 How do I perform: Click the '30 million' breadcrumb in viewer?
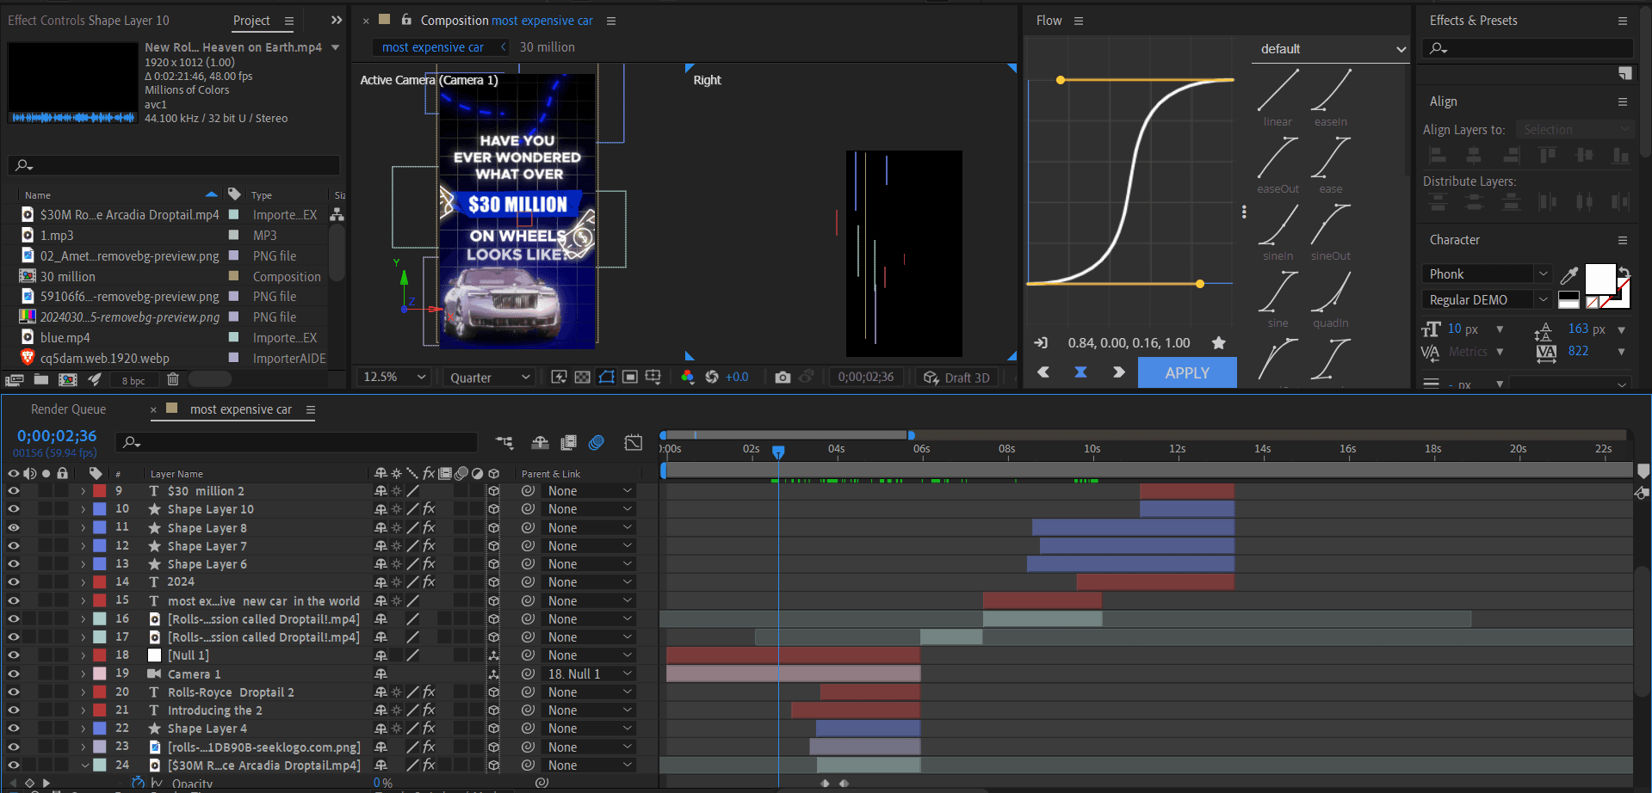click(x=547, y=47)
